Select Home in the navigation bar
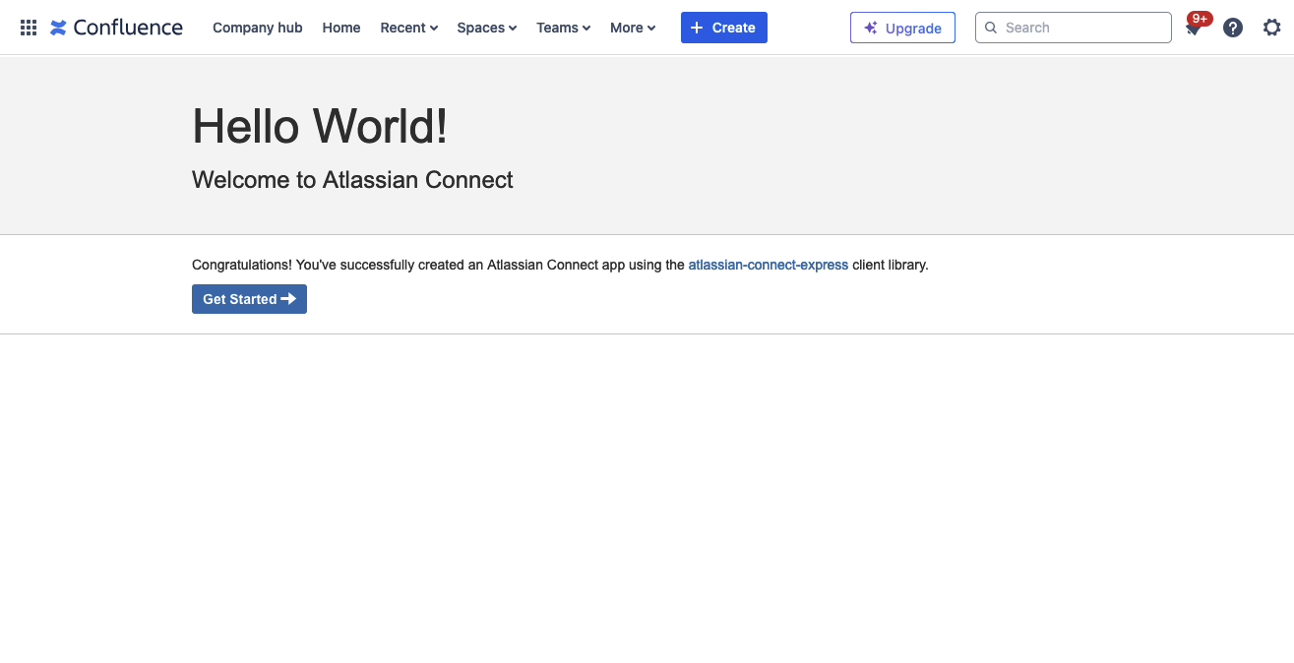The width and height of the screenshot is (1294, 663). tap(340, 28)
